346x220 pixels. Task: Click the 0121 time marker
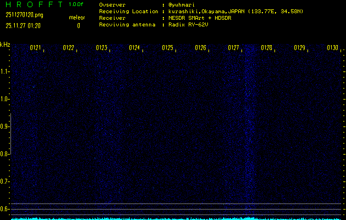(36, 48)
